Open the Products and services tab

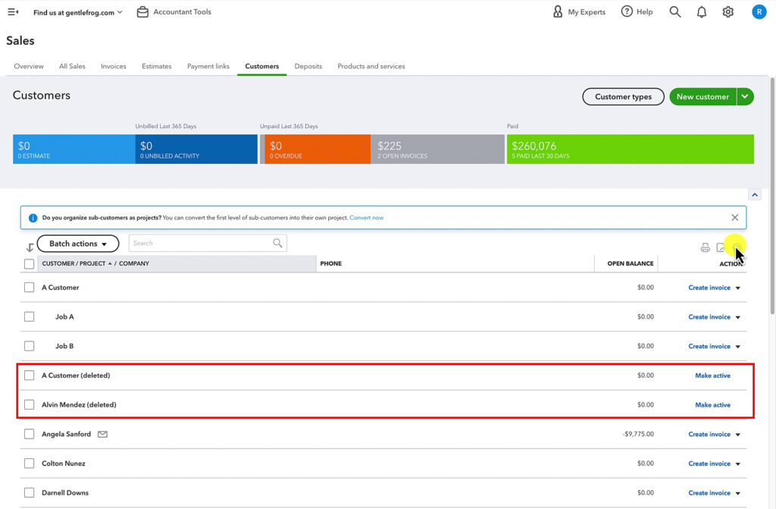[371, 66]
